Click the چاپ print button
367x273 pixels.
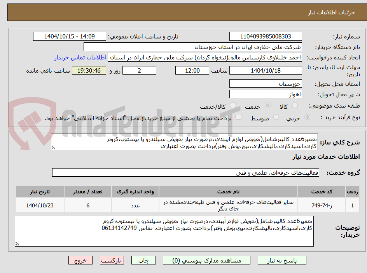(x=143, y=260)
